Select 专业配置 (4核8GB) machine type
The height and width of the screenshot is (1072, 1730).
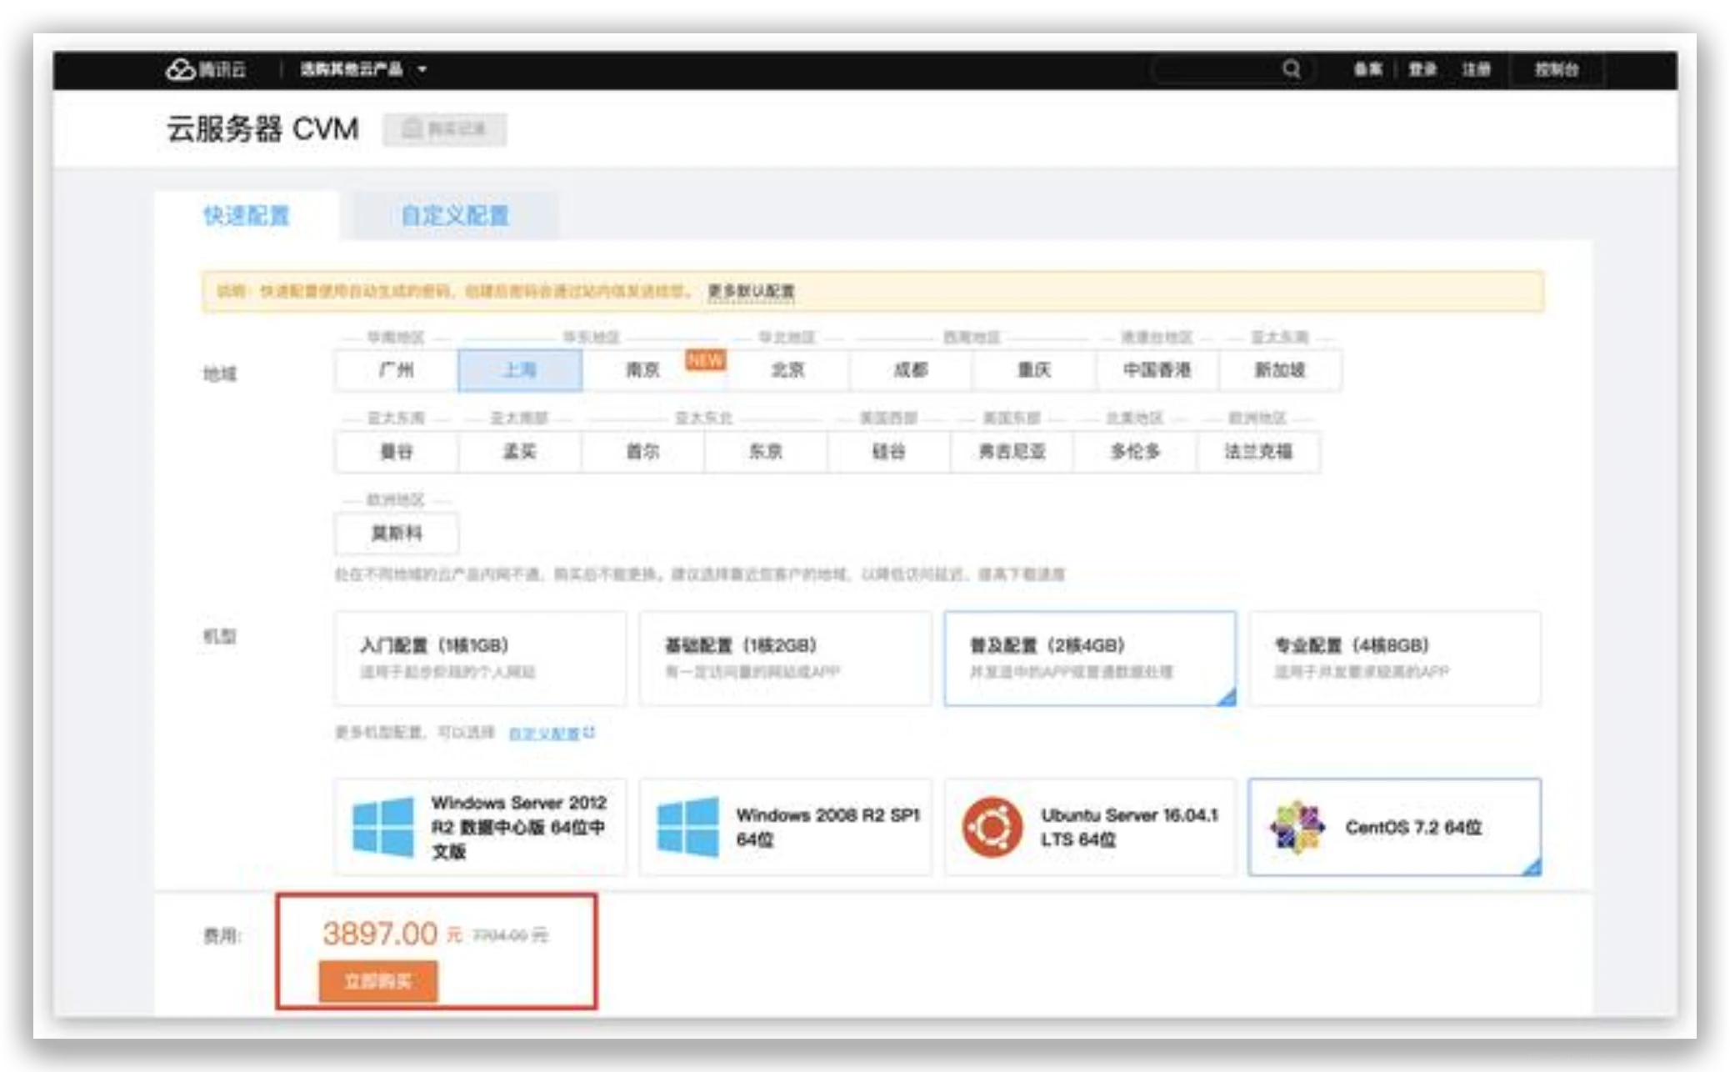point(1395,659)
